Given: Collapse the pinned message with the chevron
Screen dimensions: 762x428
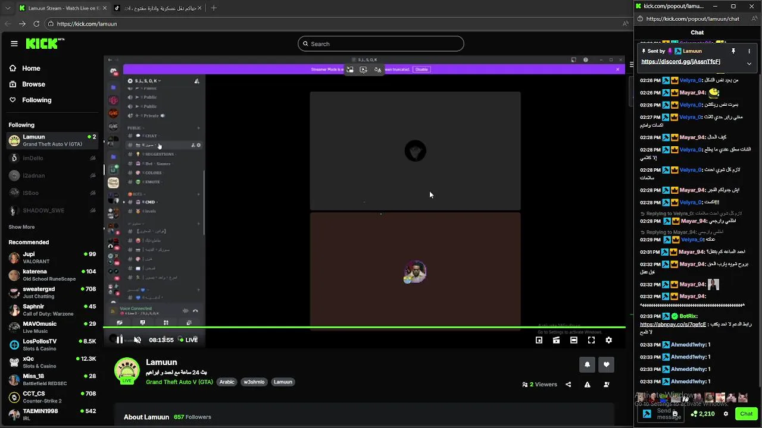Looking at the screenshot, I should (x=749, y=64).
